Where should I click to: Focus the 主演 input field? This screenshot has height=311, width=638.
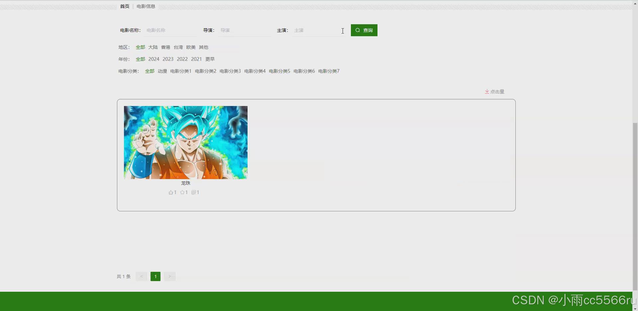[x=318, y=30]
